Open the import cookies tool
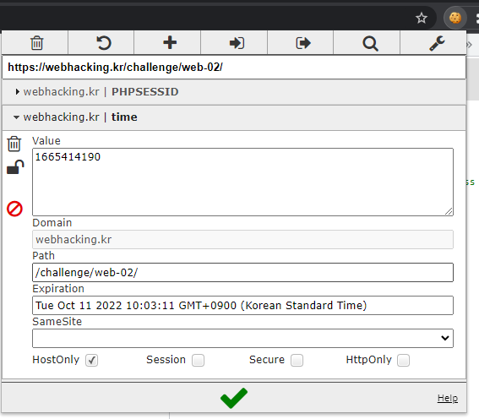The height and width of the screenshot is (419, 479). click(237, 43)
